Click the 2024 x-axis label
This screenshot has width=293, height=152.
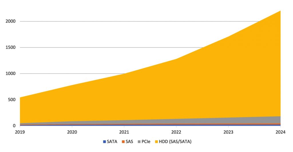coord(280,132)
